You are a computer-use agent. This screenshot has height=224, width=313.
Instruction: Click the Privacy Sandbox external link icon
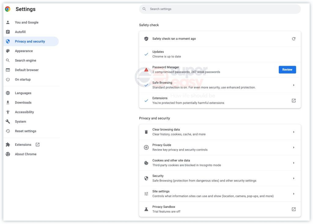pyautogui.click(x=293, y=209)
